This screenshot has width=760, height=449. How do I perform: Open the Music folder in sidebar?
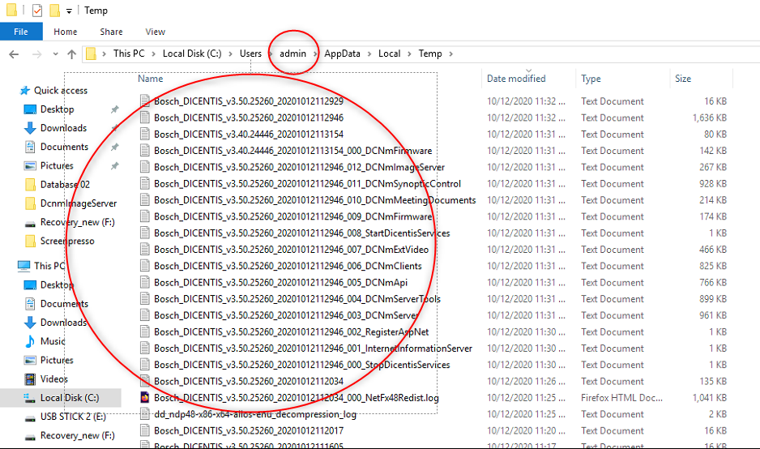point(53,341)
